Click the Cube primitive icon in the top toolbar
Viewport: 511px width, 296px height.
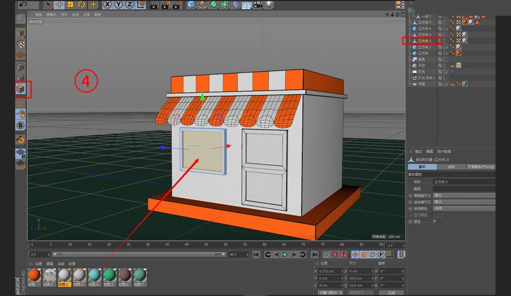click(x=191, y=5)
